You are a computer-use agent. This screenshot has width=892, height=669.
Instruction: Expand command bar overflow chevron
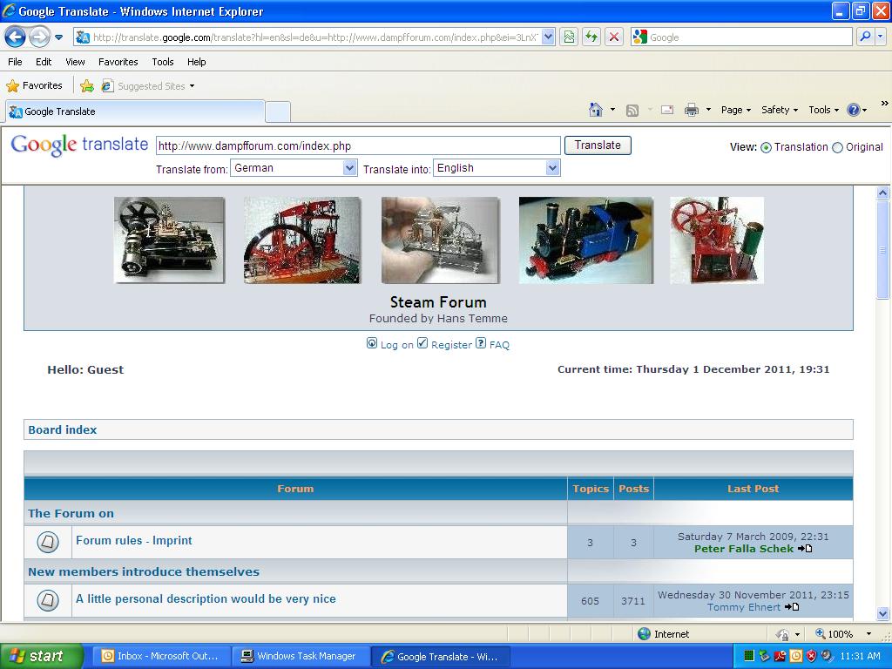(885, 104)
